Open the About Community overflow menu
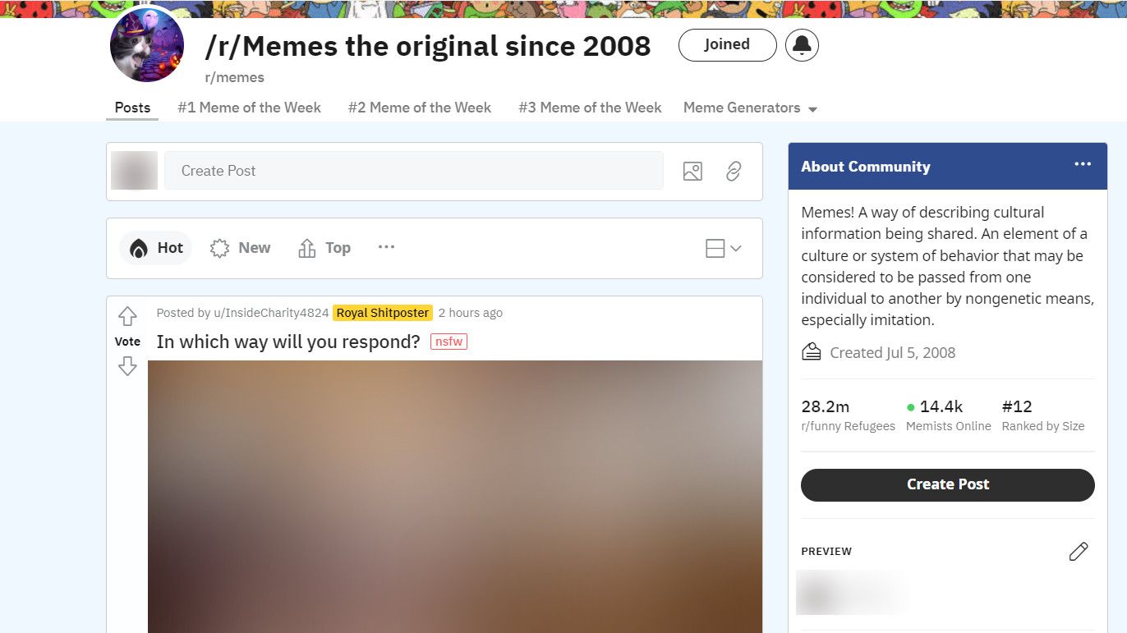The width and height of the screenshot is (1127, 633). pos(1083,165)
